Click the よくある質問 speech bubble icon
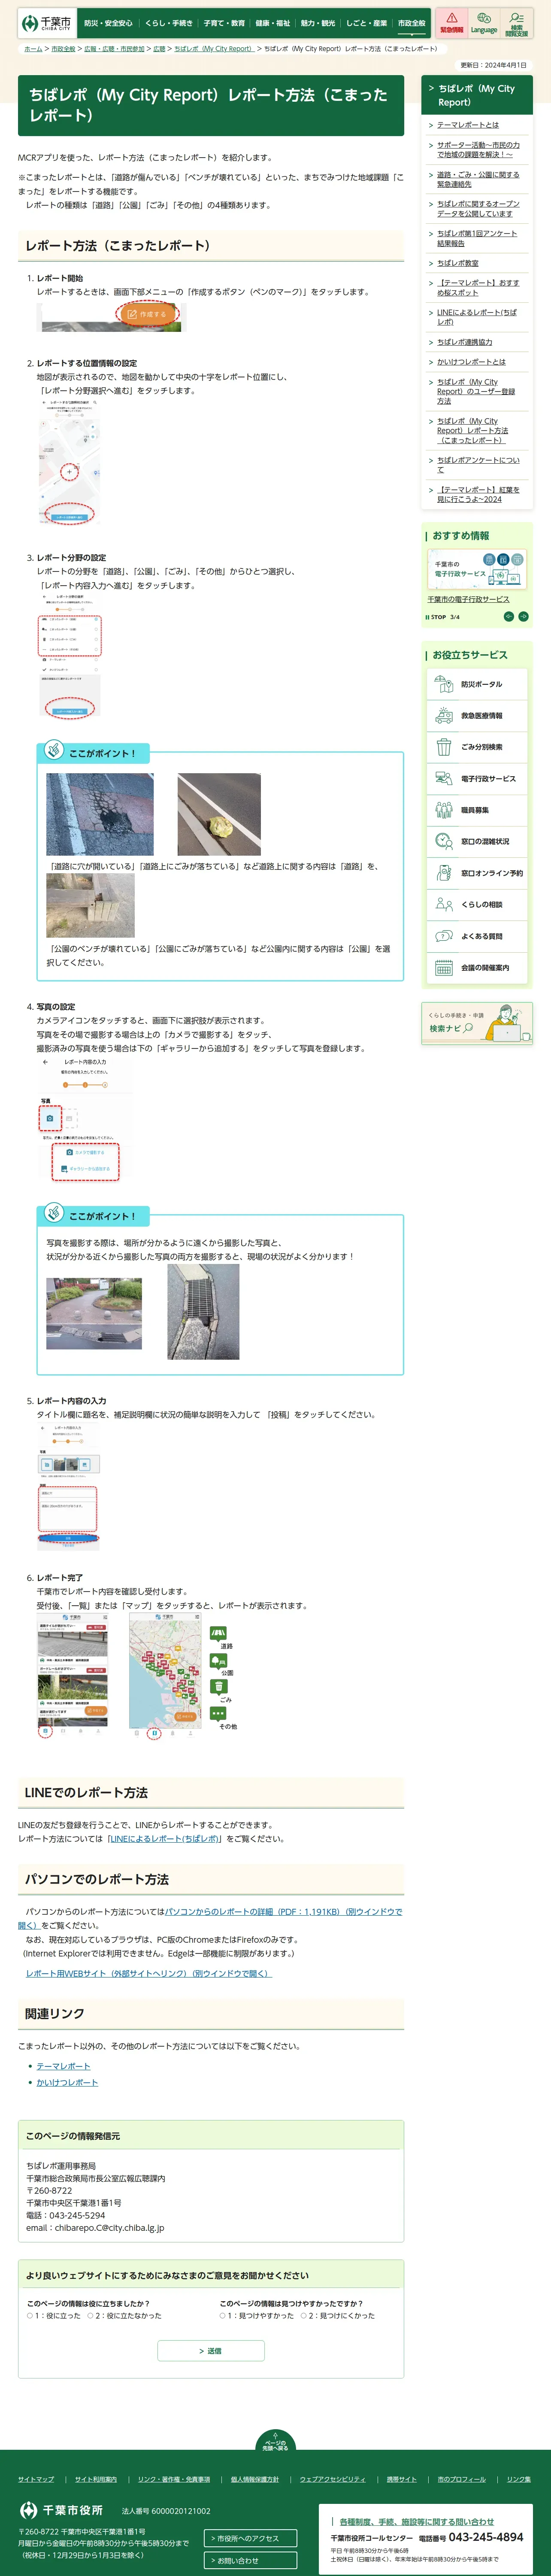This screenshot has width=551, height=2576. [x=444, y=936]
